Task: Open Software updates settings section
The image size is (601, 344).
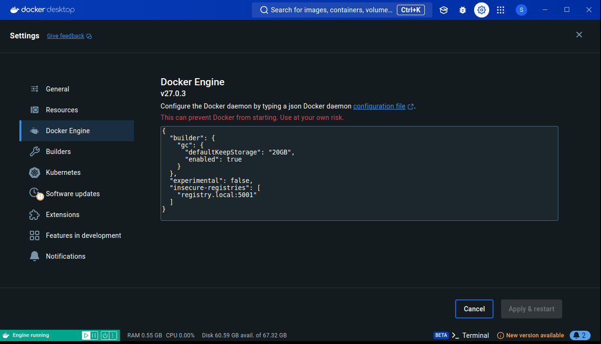Action: pyautogui.click(x=77, y=194)
